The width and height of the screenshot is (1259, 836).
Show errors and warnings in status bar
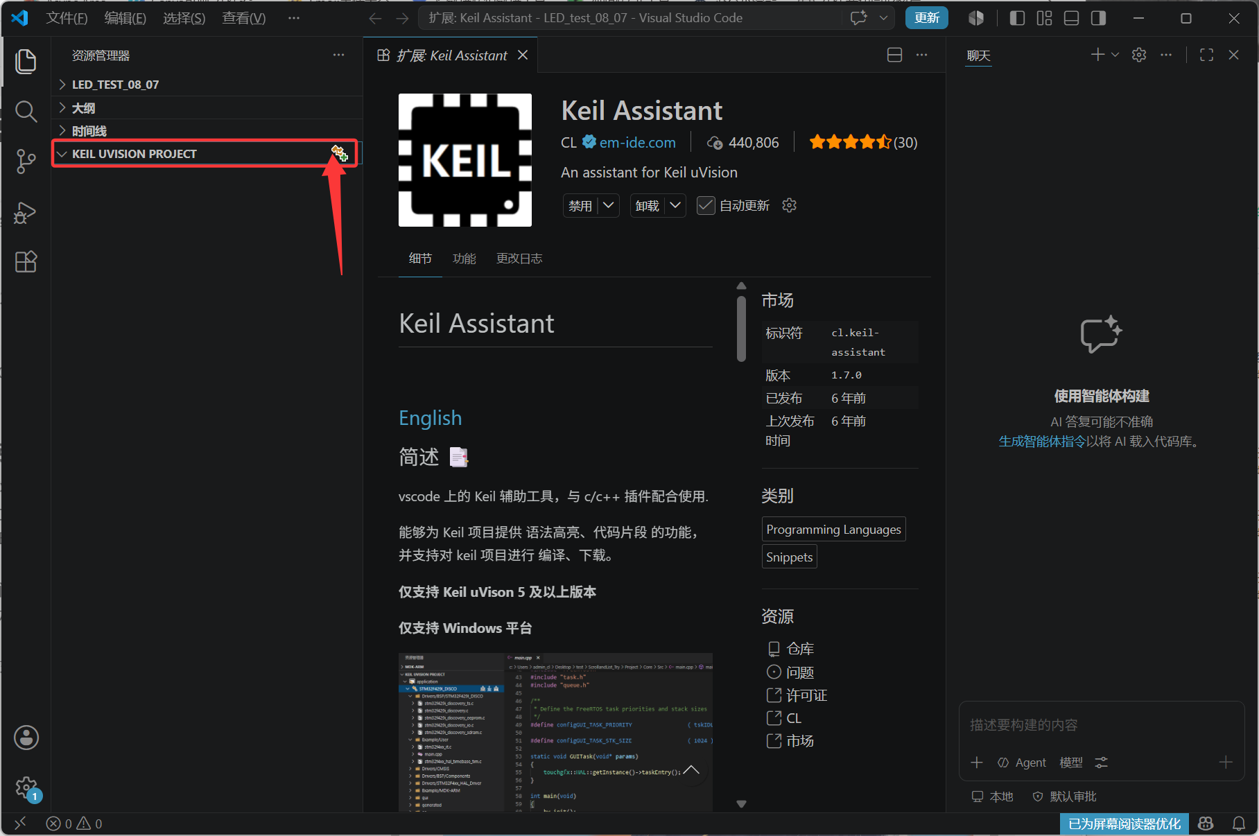click(x=74, y=824)
